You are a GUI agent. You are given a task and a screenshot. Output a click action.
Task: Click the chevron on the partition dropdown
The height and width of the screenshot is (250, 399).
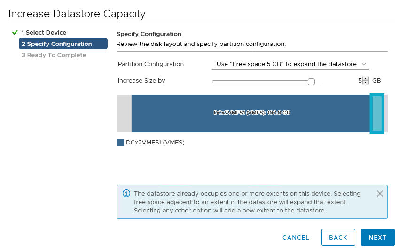pyautogui.click(x=364, y=64)
